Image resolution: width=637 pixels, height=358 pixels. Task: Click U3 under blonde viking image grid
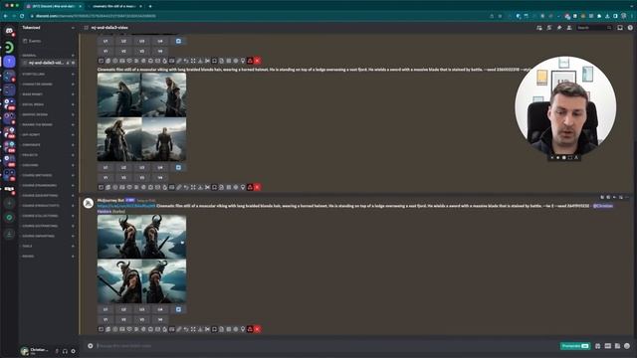[141, 167]
